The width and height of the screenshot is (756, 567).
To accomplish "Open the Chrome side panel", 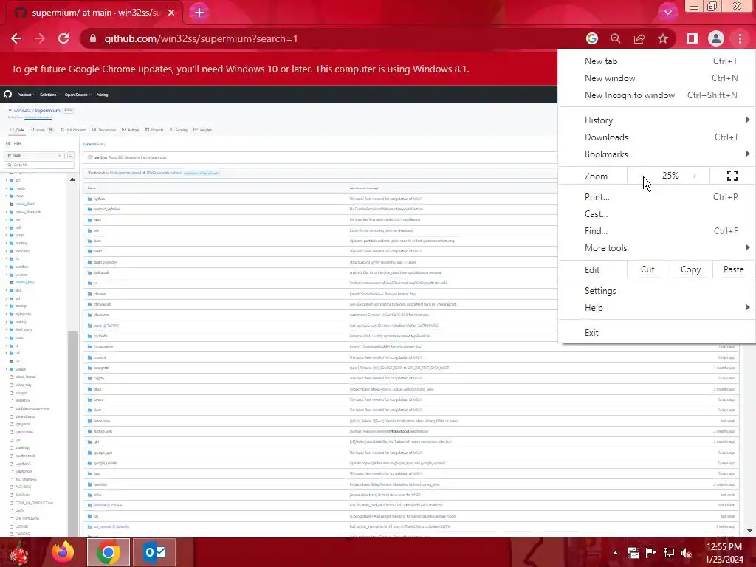I will pyautogui.click(x=693, y=38).
